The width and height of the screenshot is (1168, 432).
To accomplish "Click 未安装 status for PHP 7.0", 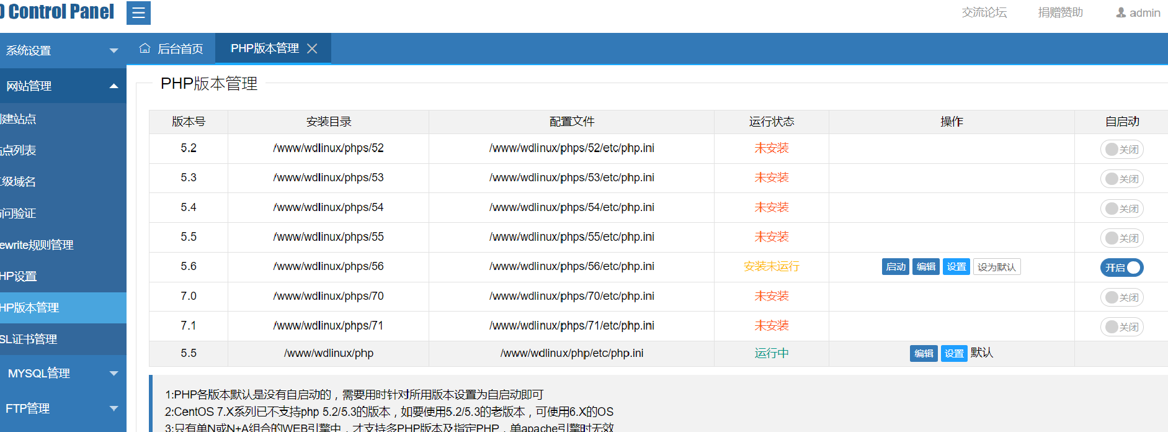I will pyautogui.click(x=772, y=296).
